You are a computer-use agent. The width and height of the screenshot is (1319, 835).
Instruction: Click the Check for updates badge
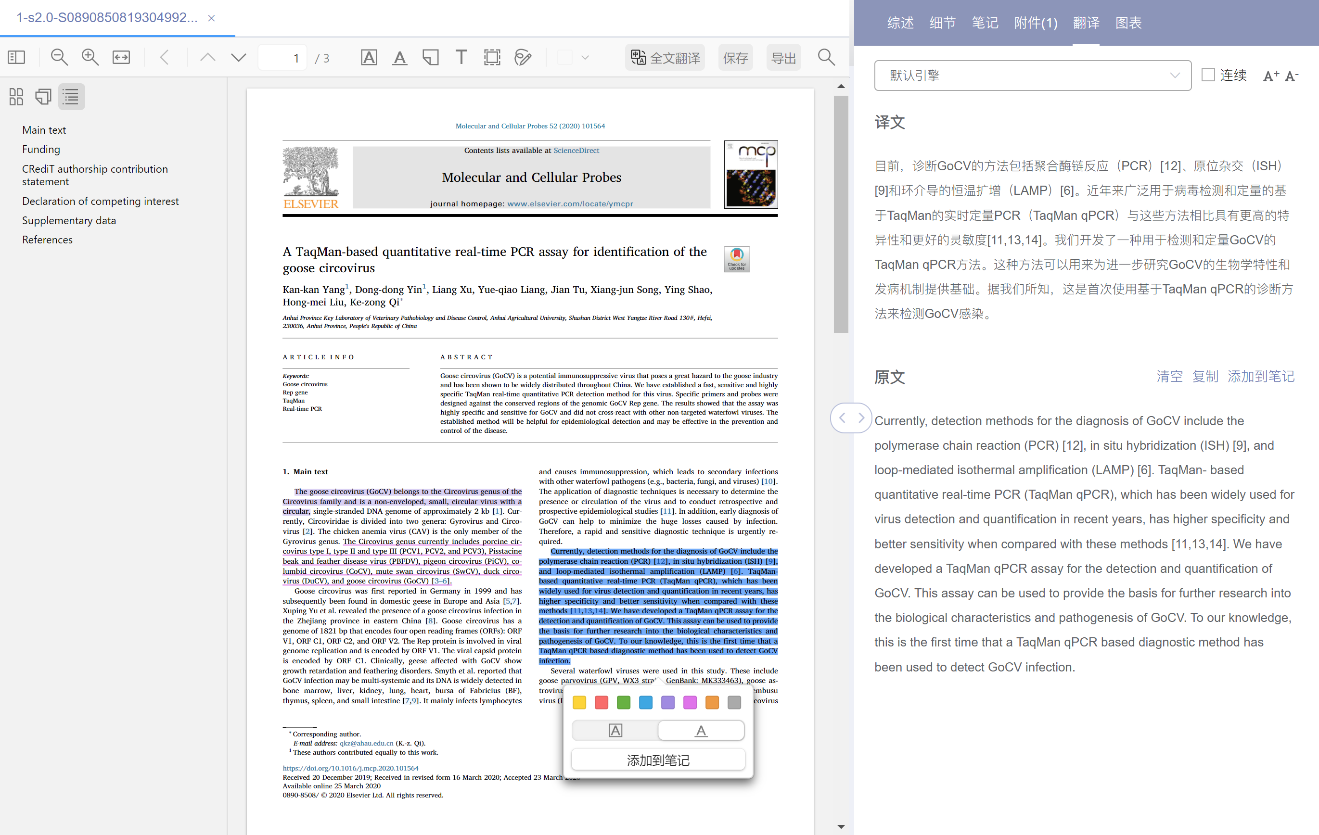pos(737,259)
